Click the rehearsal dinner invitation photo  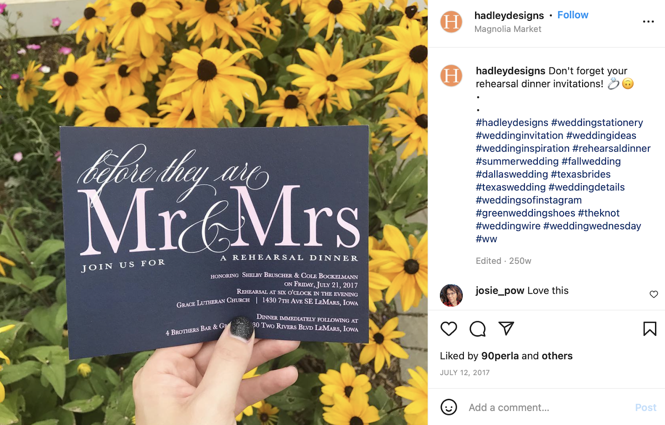tap(214, 212)
